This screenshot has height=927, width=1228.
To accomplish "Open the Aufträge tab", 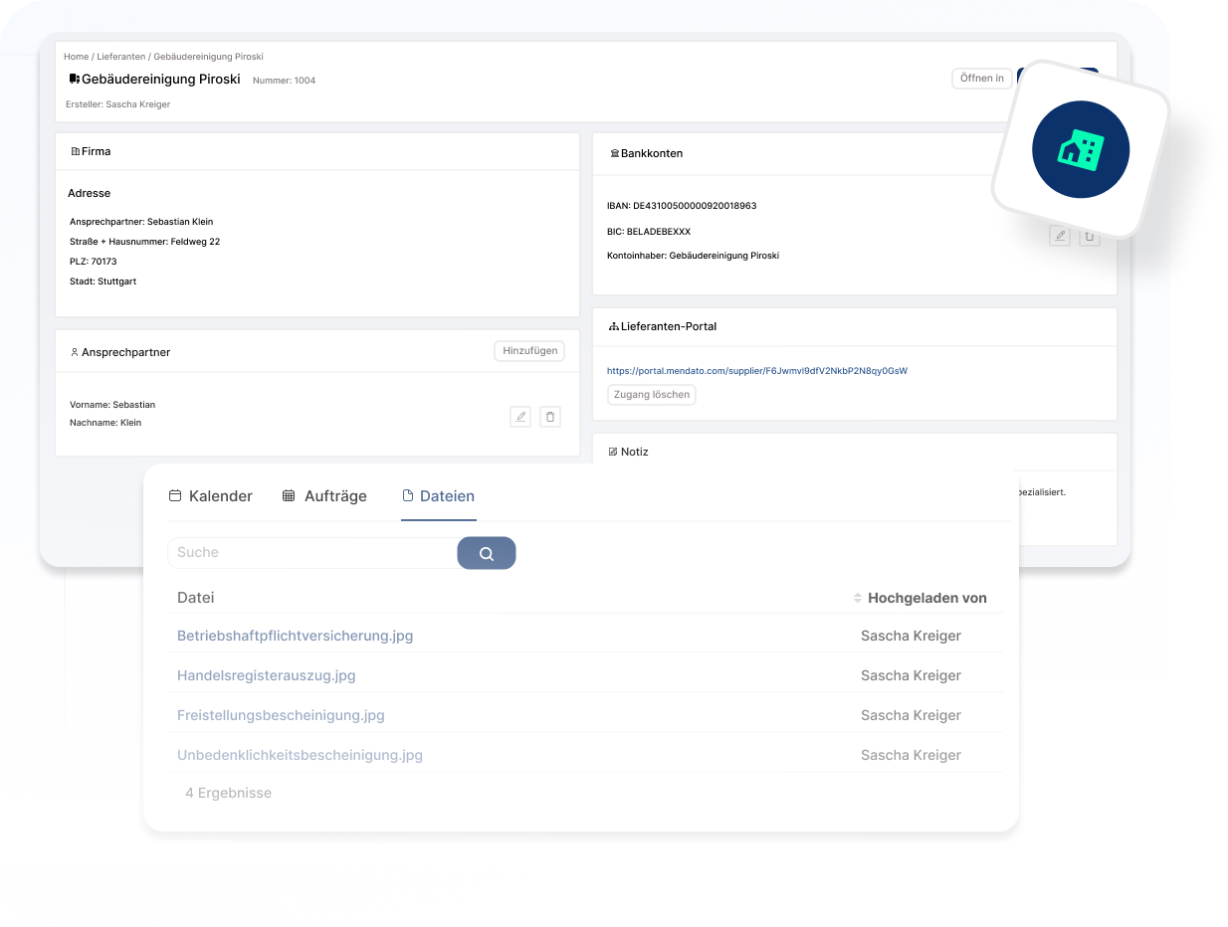I will pos(324,495).
